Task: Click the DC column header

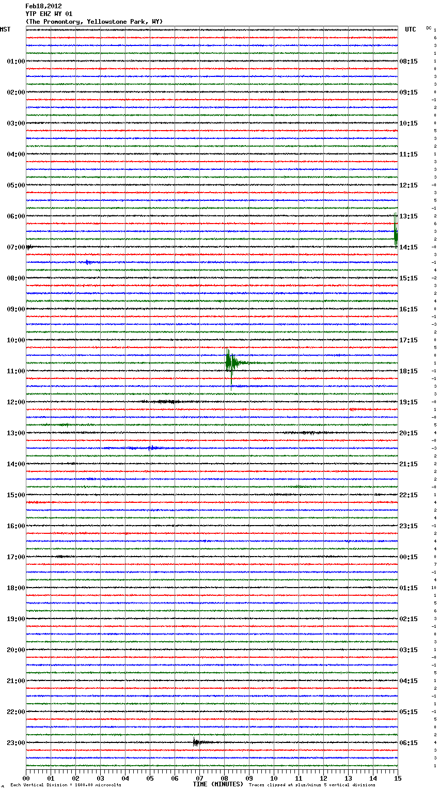Action: pos(429,28)
